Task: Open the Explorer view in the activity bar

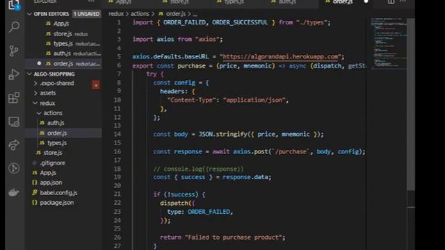Action: [14, 5]
